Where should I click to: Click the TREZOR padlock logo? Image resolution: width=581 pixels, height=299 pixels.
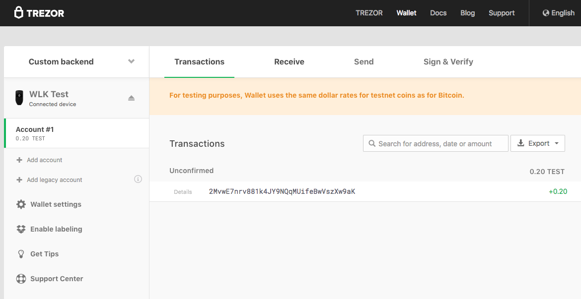click(x=19, y=13)
